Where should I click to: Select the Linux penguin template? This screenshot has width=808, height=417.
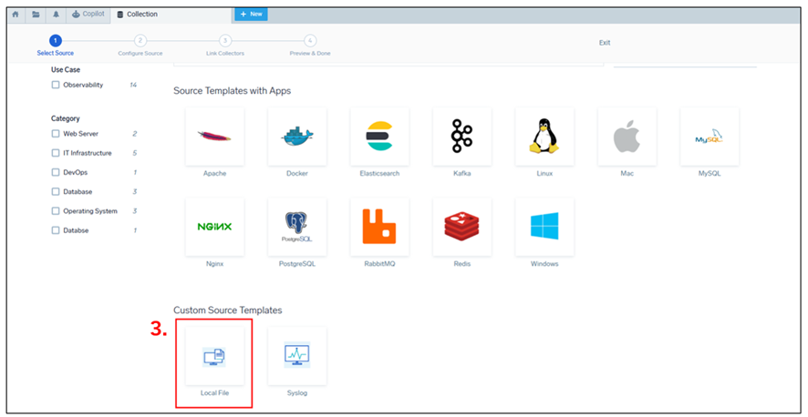544,137
